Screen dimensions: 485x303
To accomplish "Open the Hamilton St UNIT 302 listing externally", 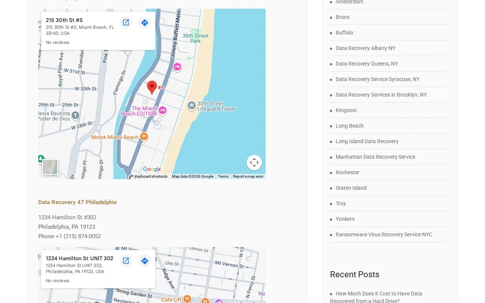I will (x=126, y=261).
